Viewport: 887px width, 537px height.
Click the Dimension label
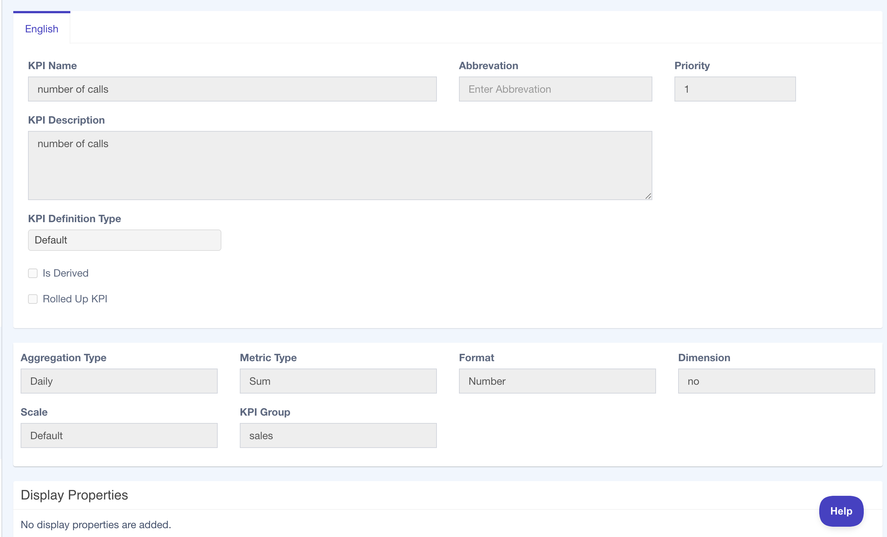click(704, 358)
